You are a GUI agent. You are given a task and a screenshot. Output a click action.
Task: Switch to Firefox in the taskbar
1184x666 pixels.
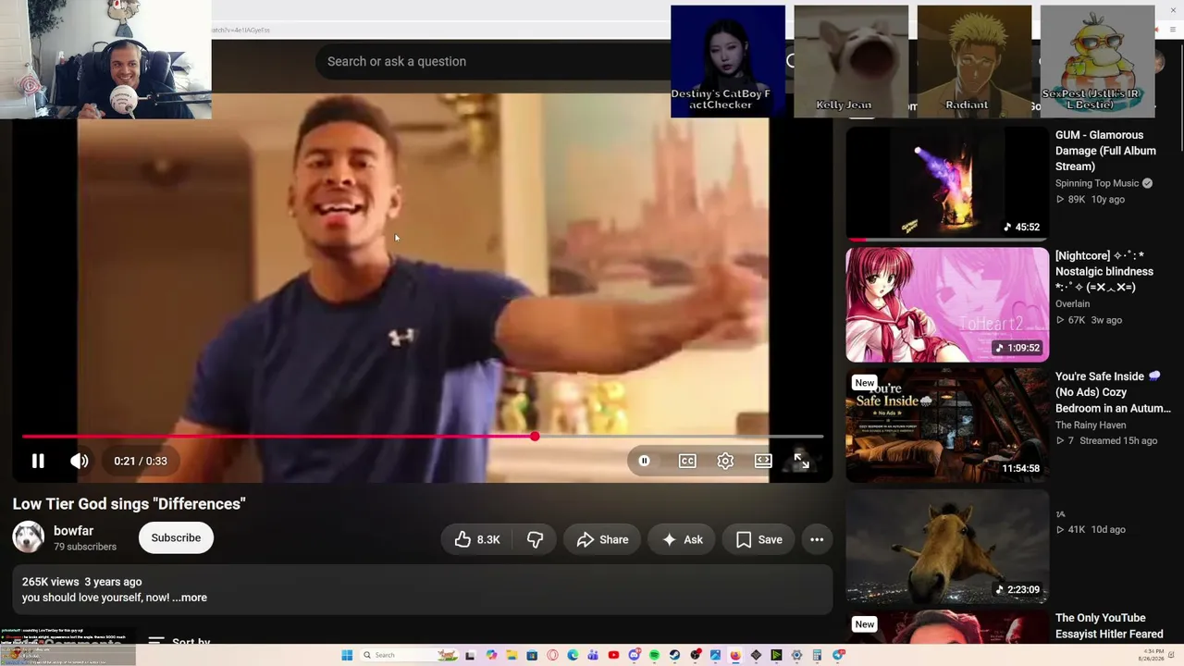735,655
